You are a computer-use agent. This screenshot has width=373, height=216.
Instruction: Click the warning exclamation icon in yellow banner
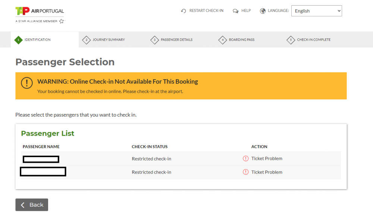pos(26,83)
